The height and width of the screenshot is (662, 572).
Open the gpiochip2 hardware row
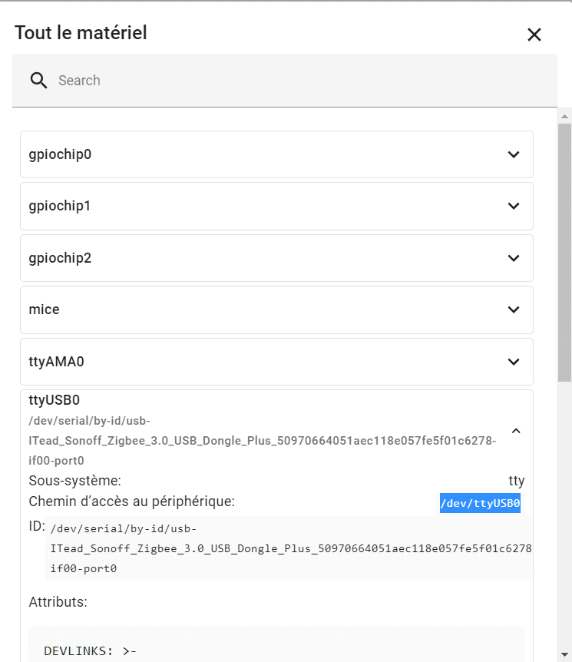pos(276,258)
